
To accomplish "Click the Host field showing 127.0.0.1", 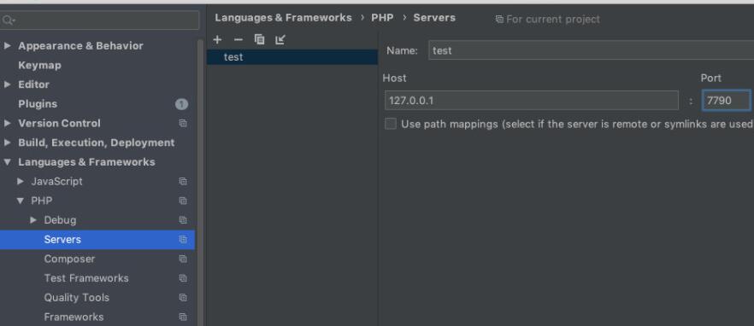I will coord(532,101).
